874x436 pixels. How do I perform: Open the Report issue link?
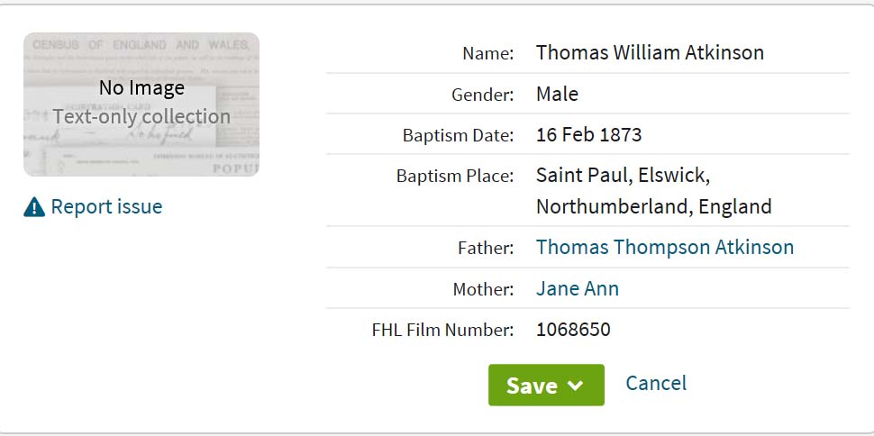tap(106, 206)
